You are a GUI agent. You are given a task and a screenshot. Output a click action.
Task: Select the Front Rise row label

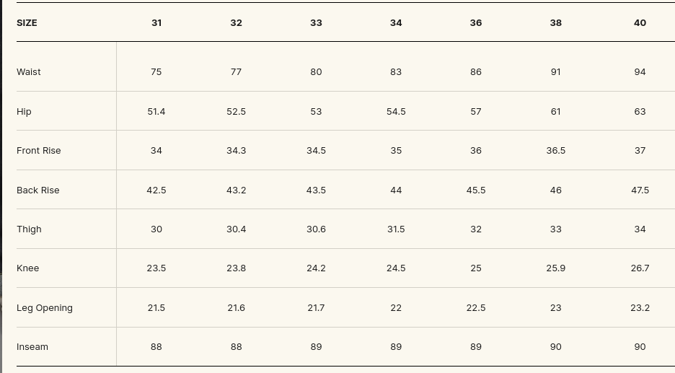pos(39,150)
